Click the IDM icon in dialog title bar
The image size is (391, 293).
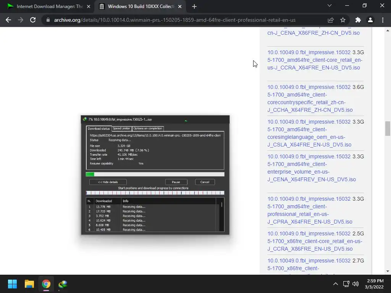pyautogui.click(x=85, y=119)
